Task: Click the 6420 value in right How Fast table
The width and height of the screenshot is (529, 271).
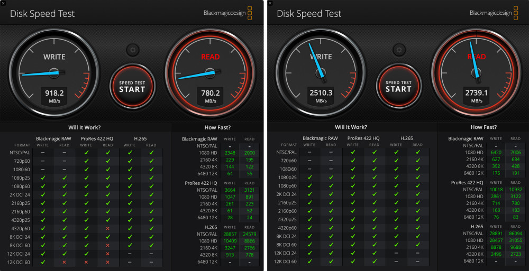Action: pos(496,152)
